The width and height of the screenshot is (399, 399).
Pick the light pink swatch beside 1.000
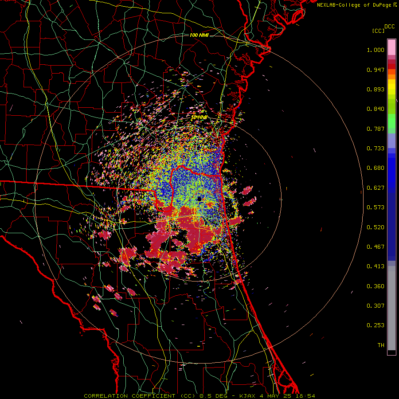click(391, 47)
